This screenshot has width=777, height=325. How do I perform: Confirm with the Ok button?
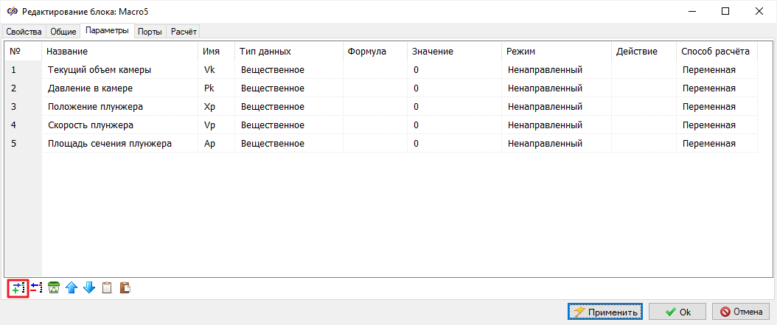point(677,312)
